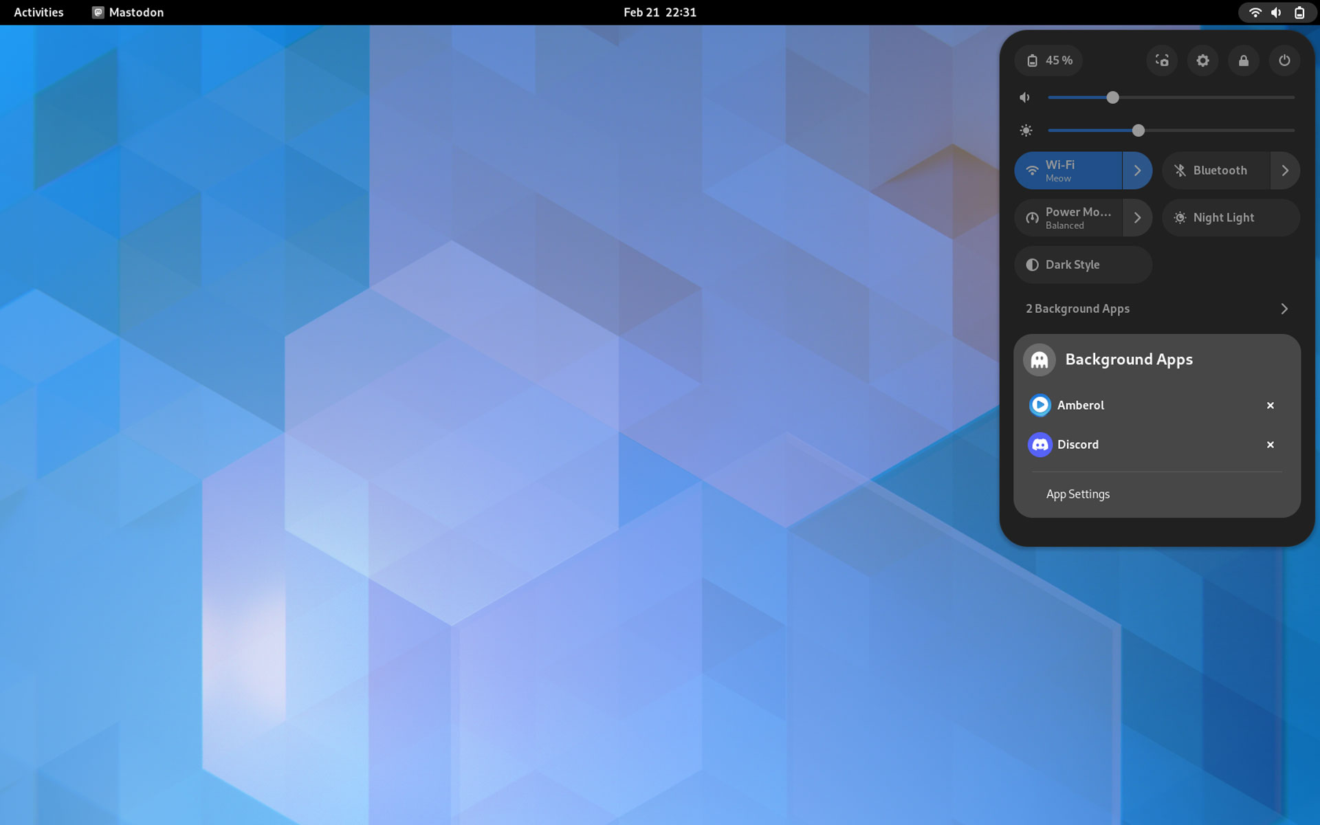This screenshot has height=825, width=1320.
Task: Open App Settings link
Action: coord(1077,494)
